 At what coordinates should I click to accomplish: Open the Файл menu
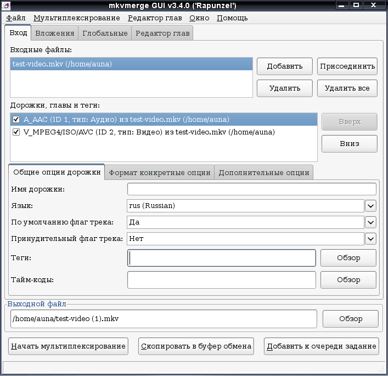pyautogui.click(x=16, y=18)
